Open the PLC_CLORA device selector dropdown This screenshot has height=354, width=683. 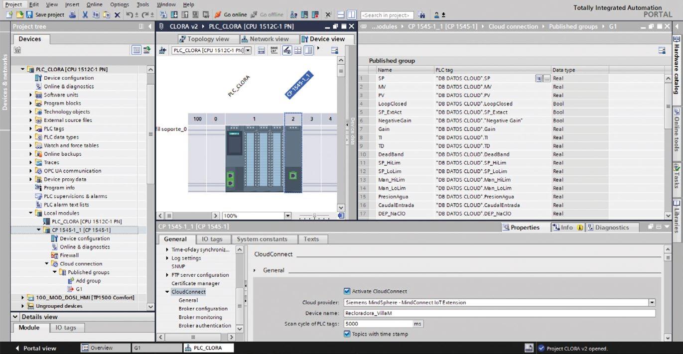click(x=248, y=50)
